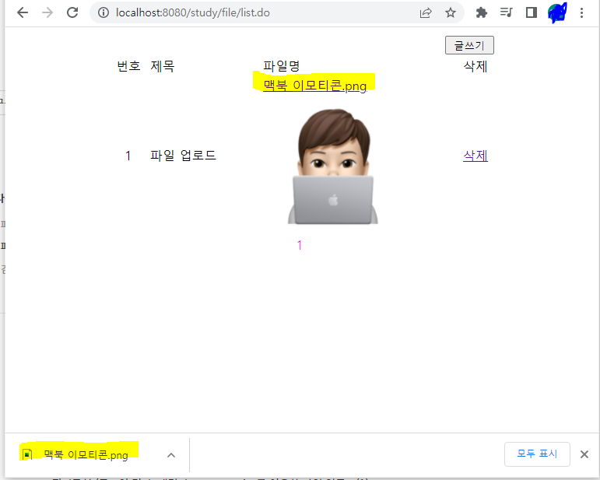Open the Extensions puzzle icon
Image resolution: width=600 pixels, height=480 pixels.
[482, 12]
